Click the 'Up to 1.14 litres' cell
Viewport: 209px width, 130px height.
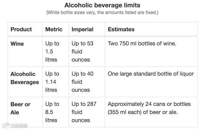tap(52, 82)
